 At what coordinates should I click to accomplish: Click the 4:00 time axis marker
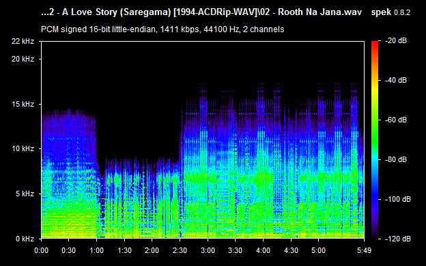(263, 250)
